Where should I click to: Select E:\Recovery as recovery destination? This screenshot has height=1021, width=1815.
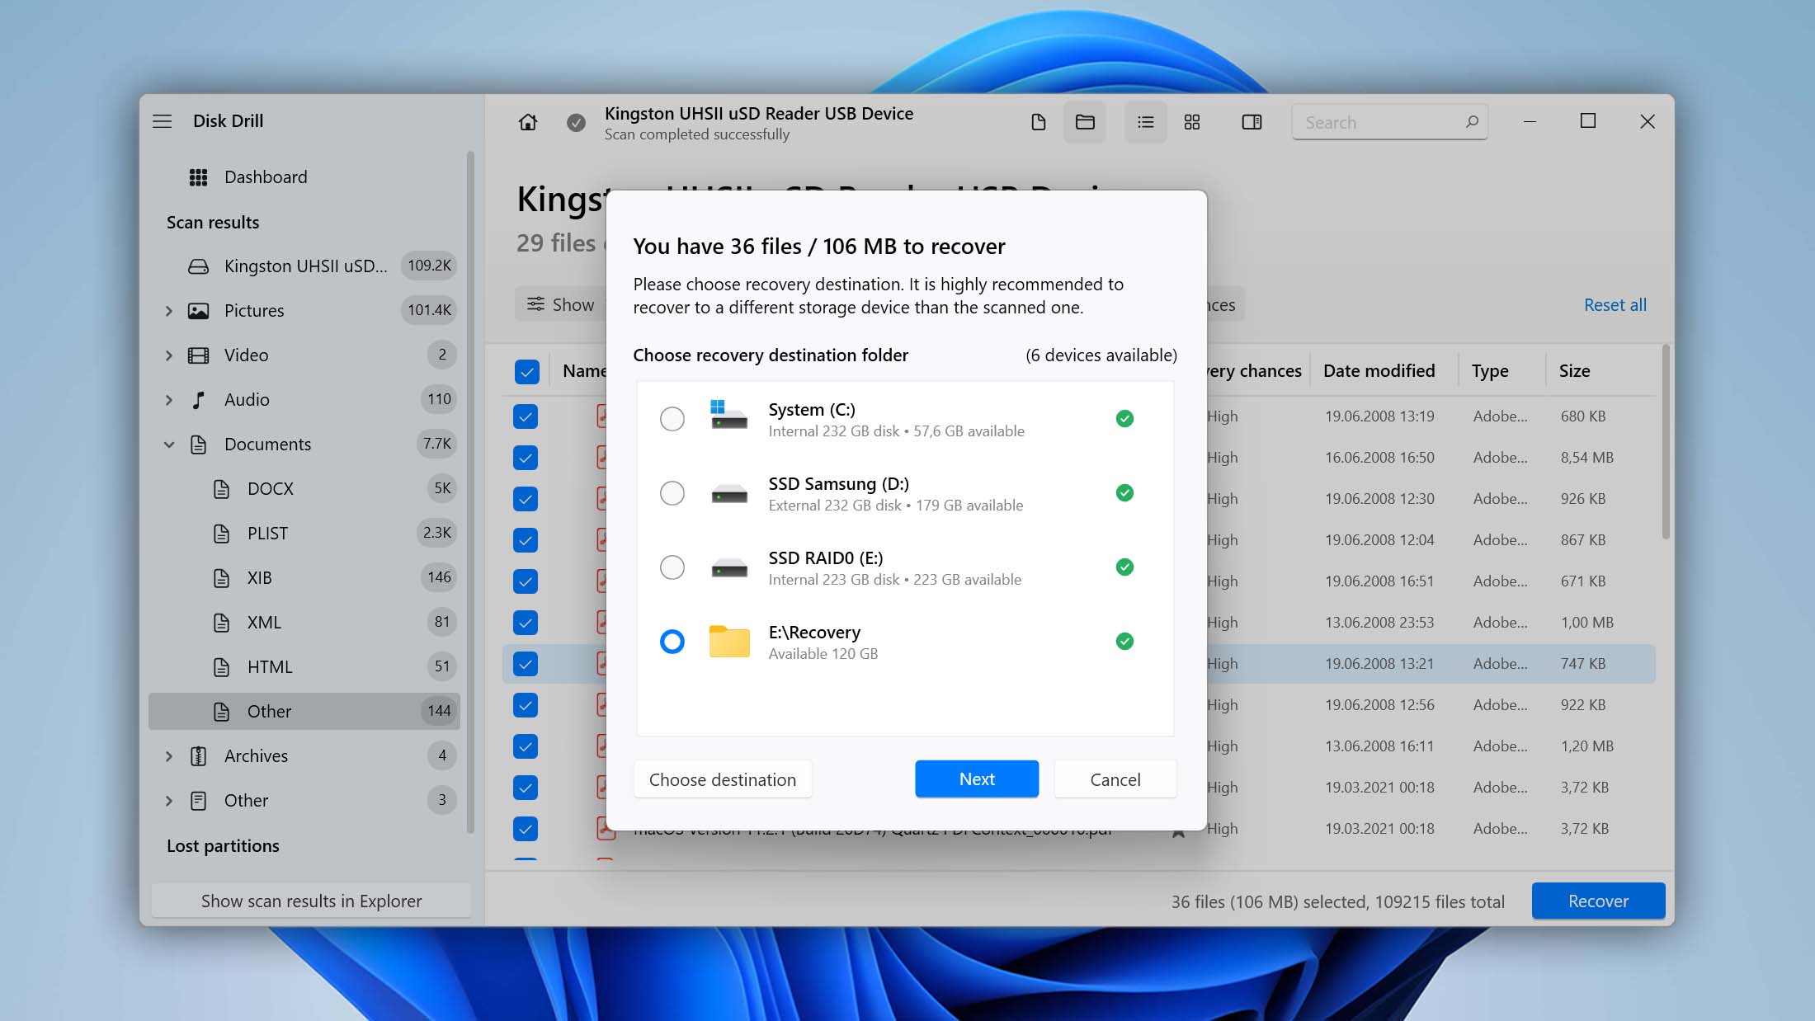(671, 641)
